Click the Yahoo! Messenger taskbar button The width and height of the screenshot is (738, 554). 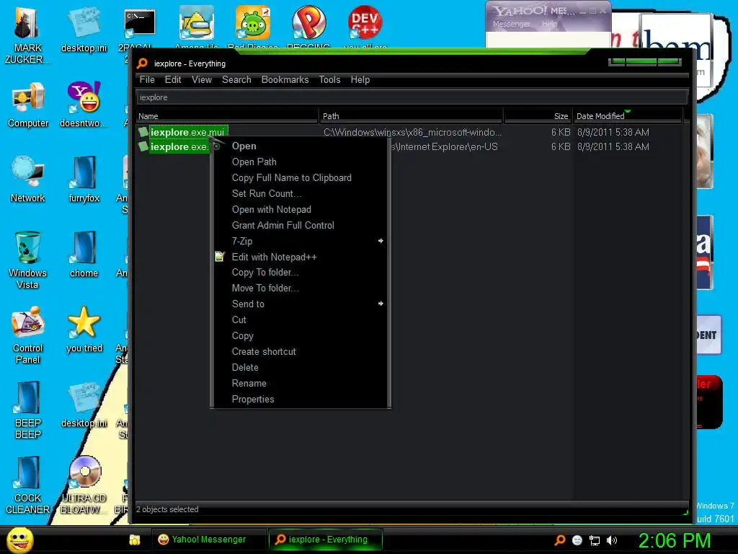tap(208, 540)
